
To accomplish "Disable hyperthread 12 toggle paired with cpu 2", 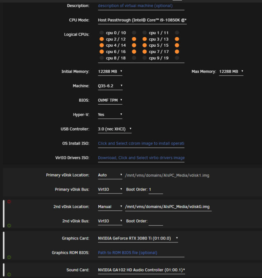I will coord(134,39).
